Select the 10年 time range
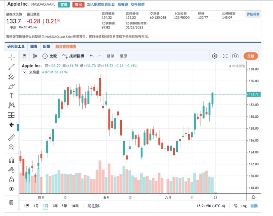The width and height of the screenshot is (273, 216). pyautogui.click(x=75, y=206)
